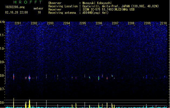Click the 'meteor' count label
Viewport: 170px width, 108px height.
point(38,8)
